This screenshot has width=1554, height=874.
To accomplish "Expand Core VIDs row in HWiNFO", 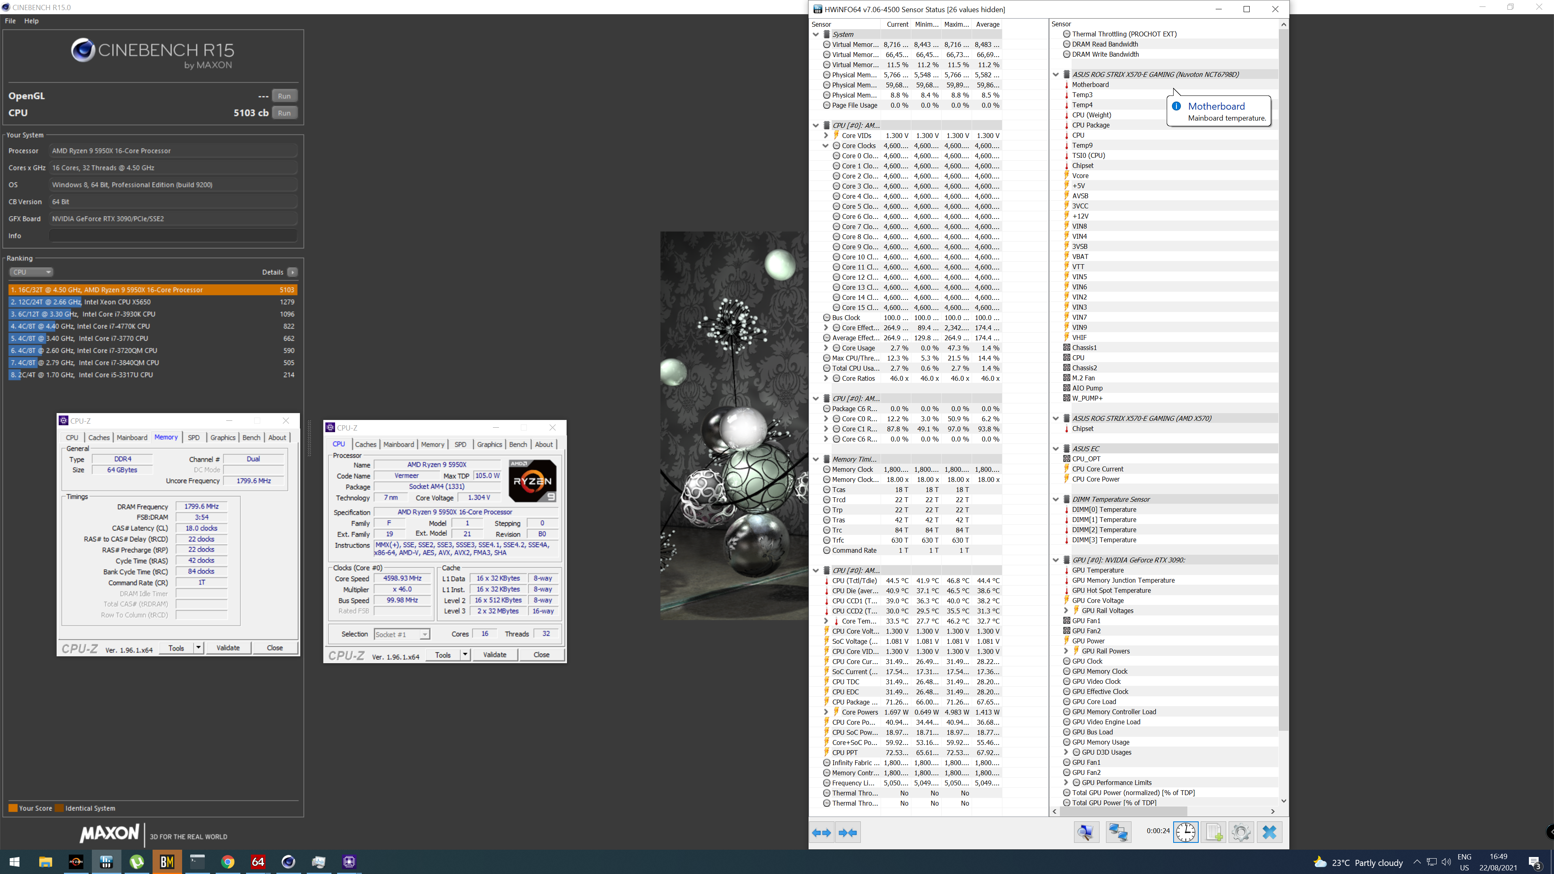I will tap(826, 136).
